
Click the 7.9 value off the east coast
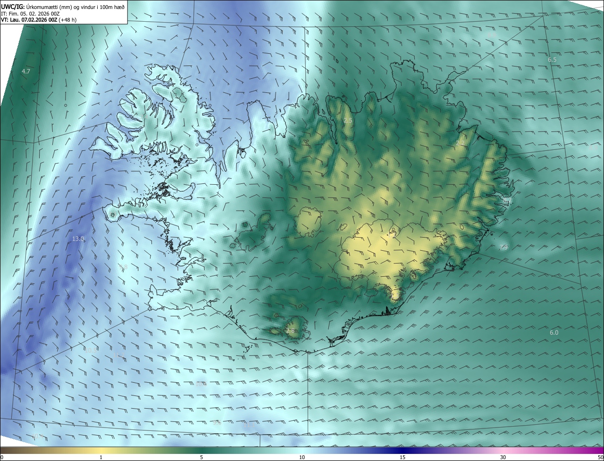[503, 247]
